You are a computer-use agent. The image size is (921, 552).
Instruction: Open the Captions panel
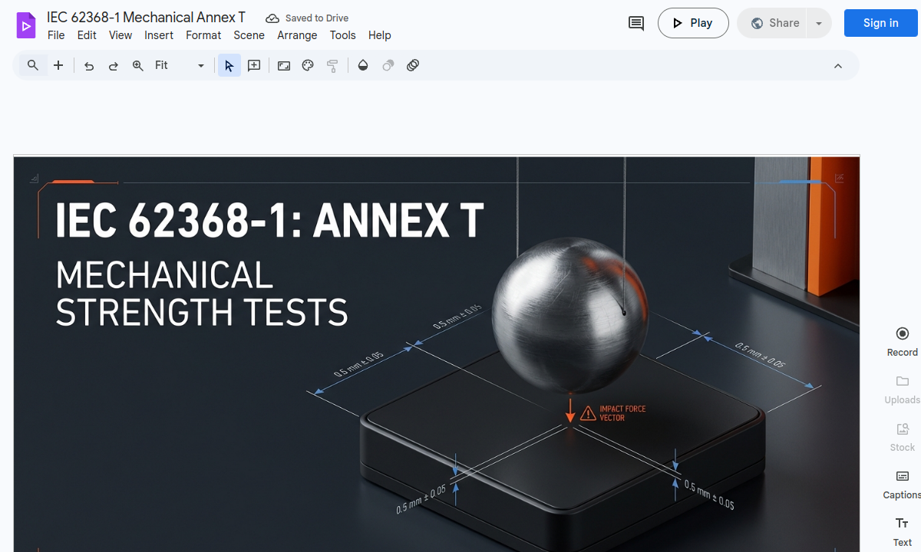coord(902,485)
